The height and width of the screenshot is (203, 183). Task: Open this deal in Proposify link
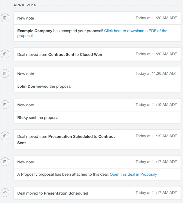(x=133, y=174)
